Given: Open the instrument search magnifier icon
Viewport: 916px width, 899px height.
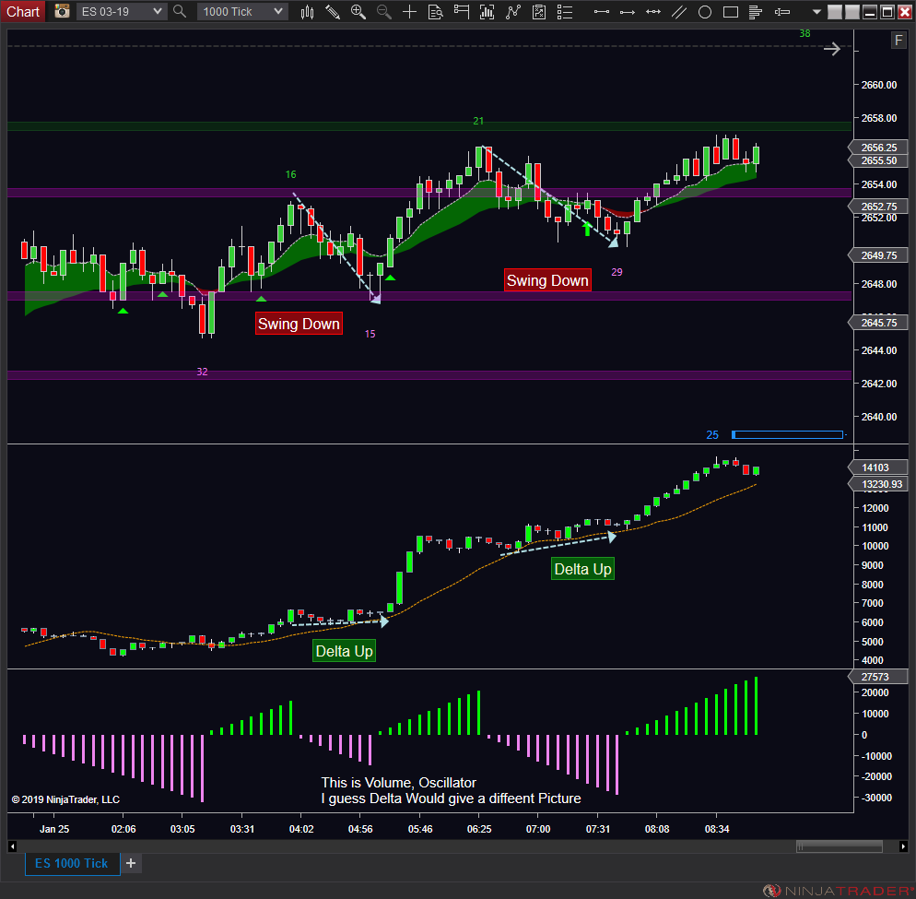Looking at the screenshot, I should click(x=180, y=11).
